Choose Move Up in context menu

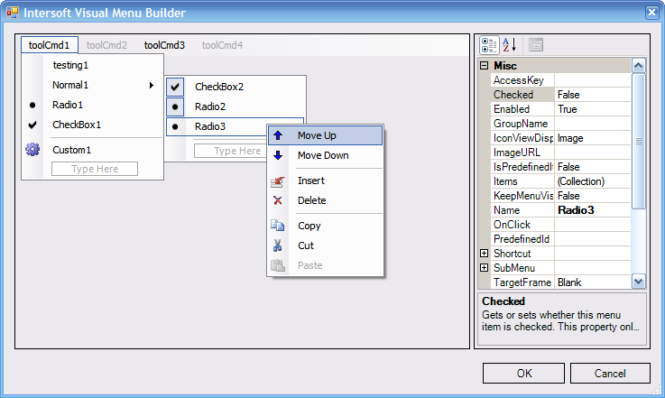326,135
